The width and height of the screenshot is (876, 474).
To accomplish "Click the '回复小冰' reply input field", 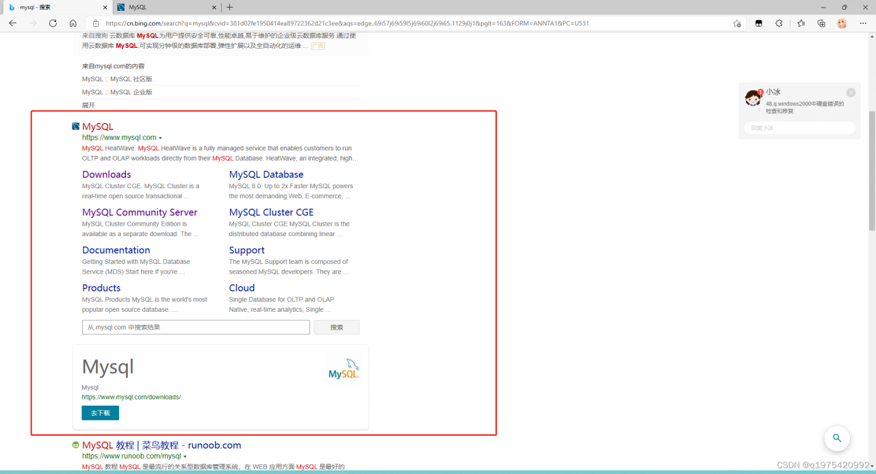I will pyautogui.click(x=799, y=128).
